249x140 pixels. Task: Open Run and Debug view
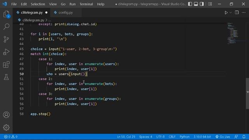6,52
